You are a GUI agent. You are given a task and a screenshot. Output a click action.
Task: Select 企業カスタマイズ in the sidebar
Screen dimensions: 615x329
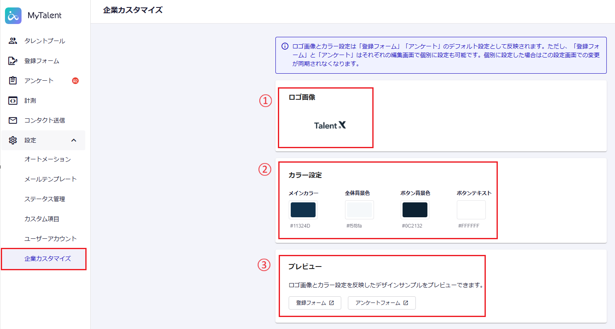point(48,259)
